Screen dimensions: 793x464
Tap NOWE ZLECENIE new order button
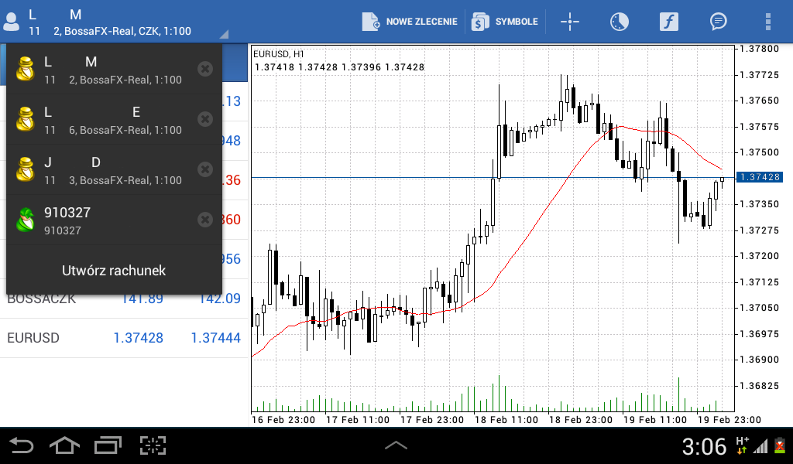pos(410,22)
